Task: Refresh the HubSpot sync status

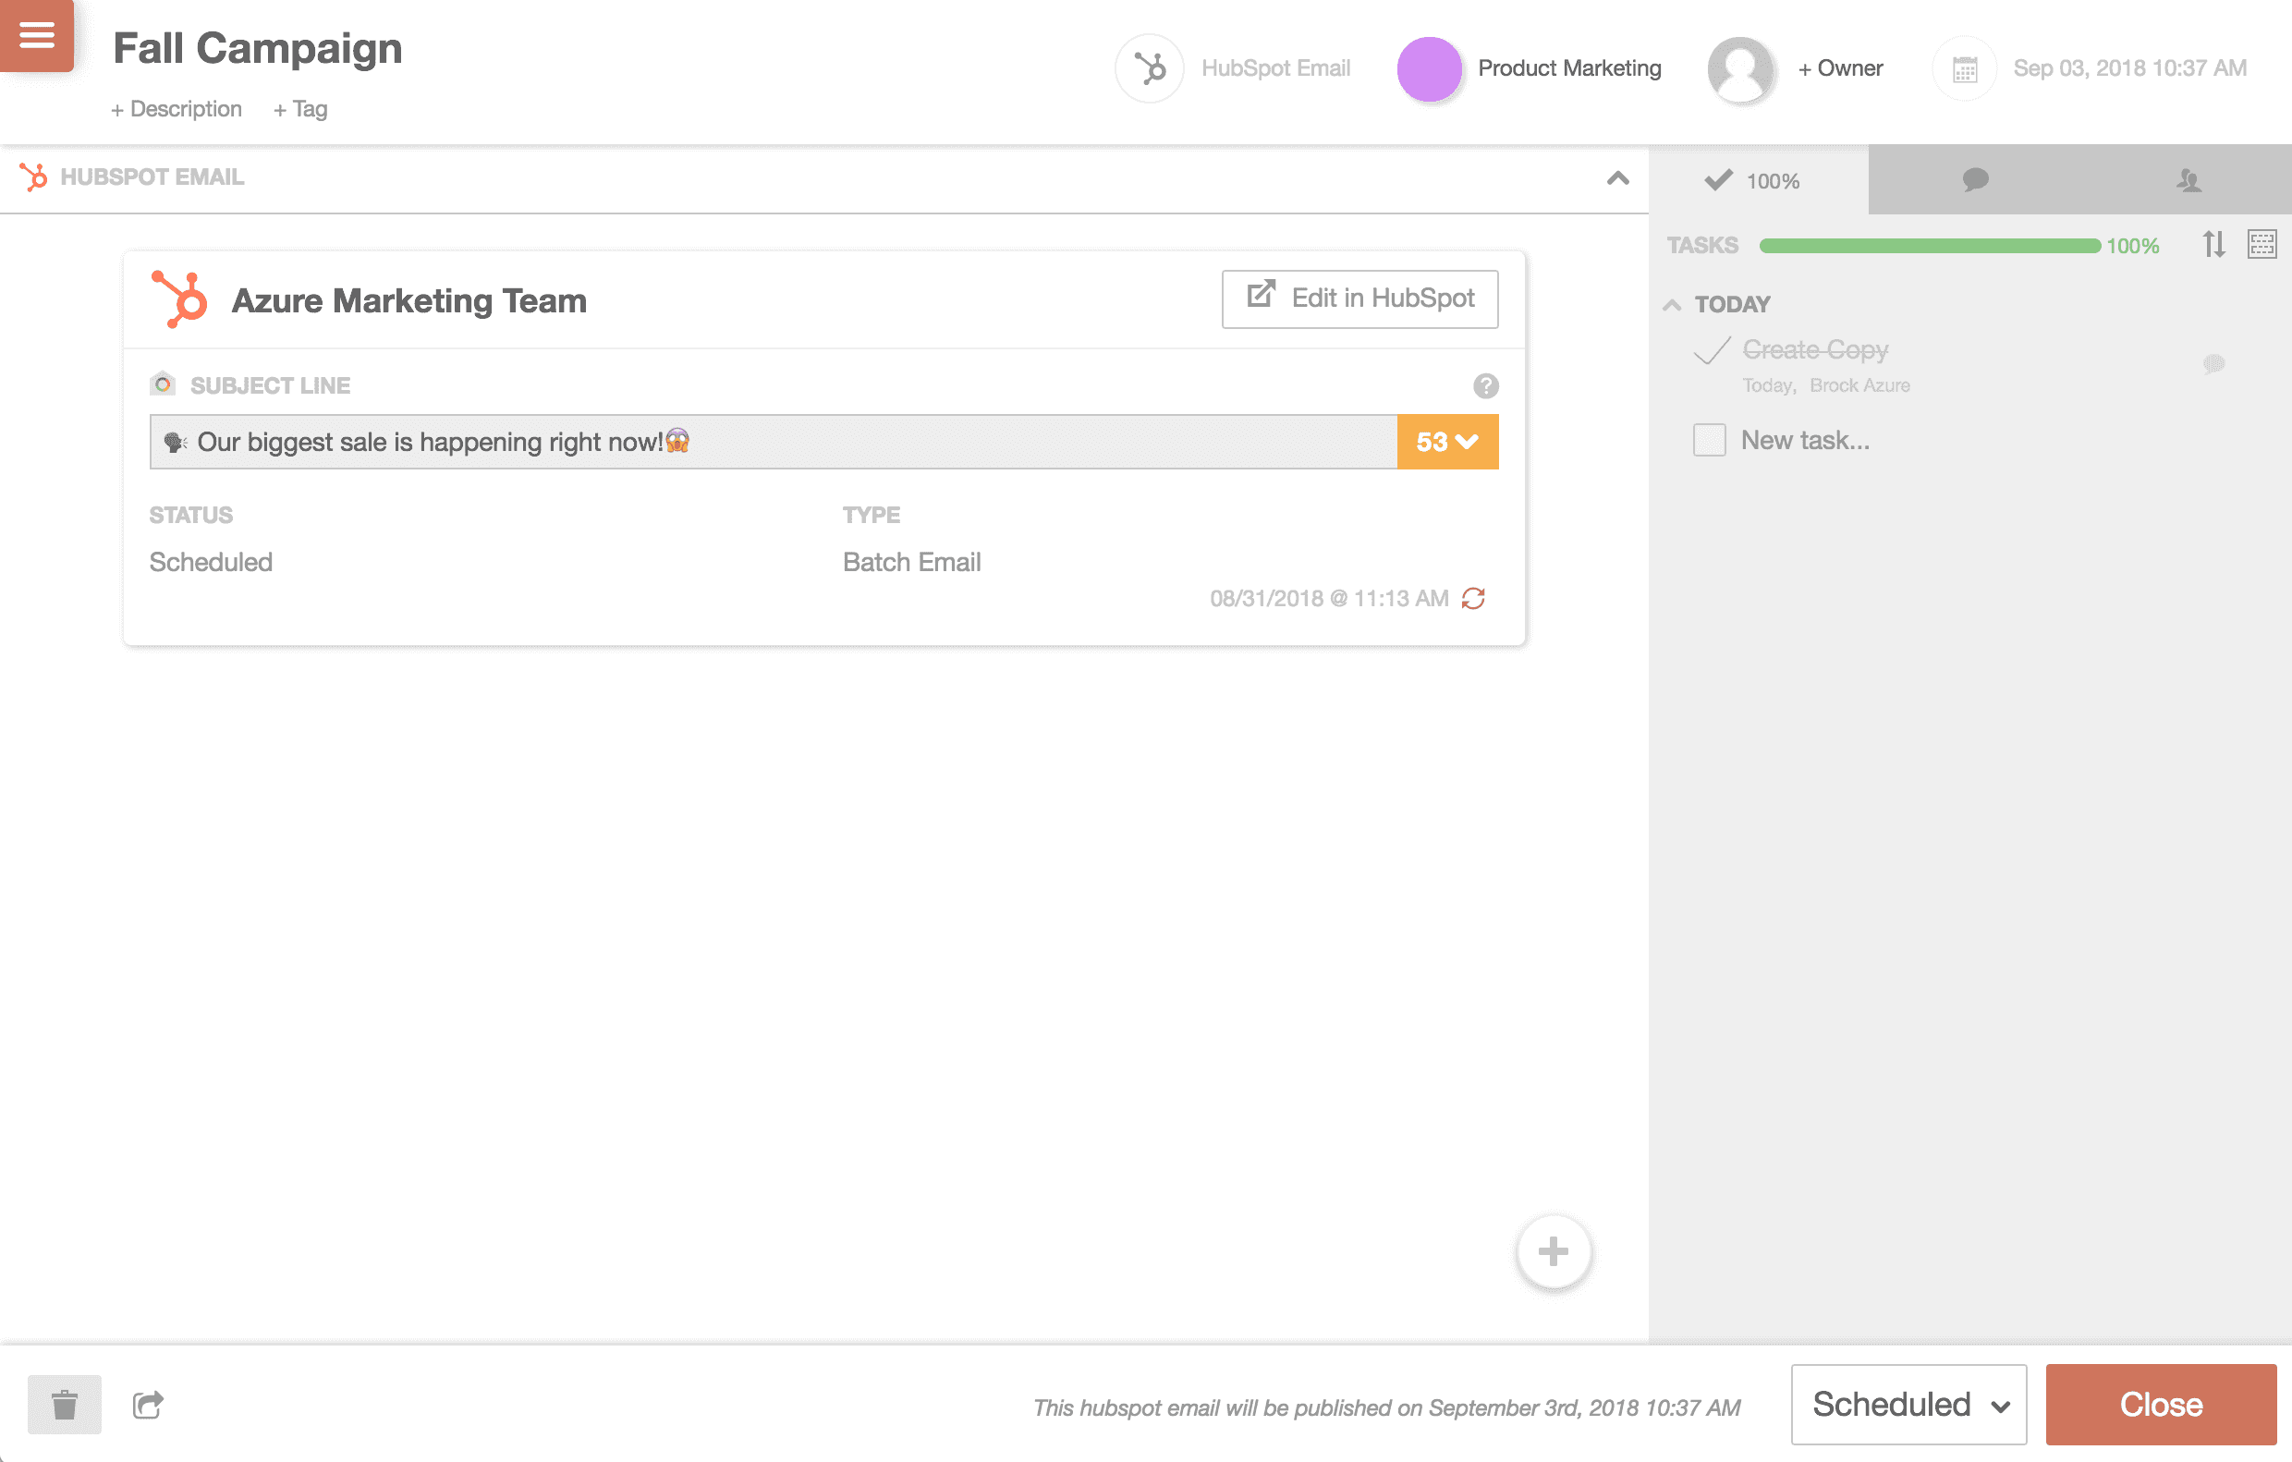Action: click(x=1472, y=598)
